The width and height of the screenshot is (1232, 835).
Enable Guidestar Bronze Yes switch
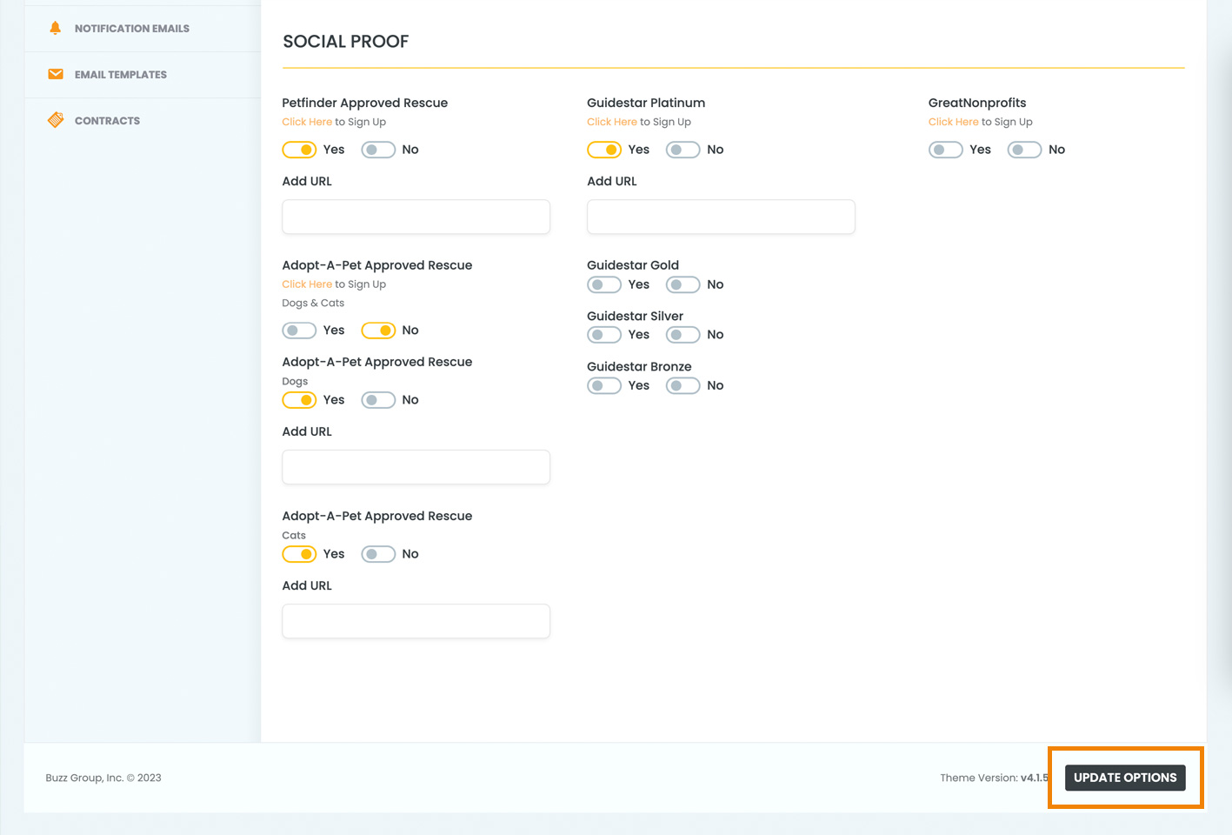click(x=604, y=385)
